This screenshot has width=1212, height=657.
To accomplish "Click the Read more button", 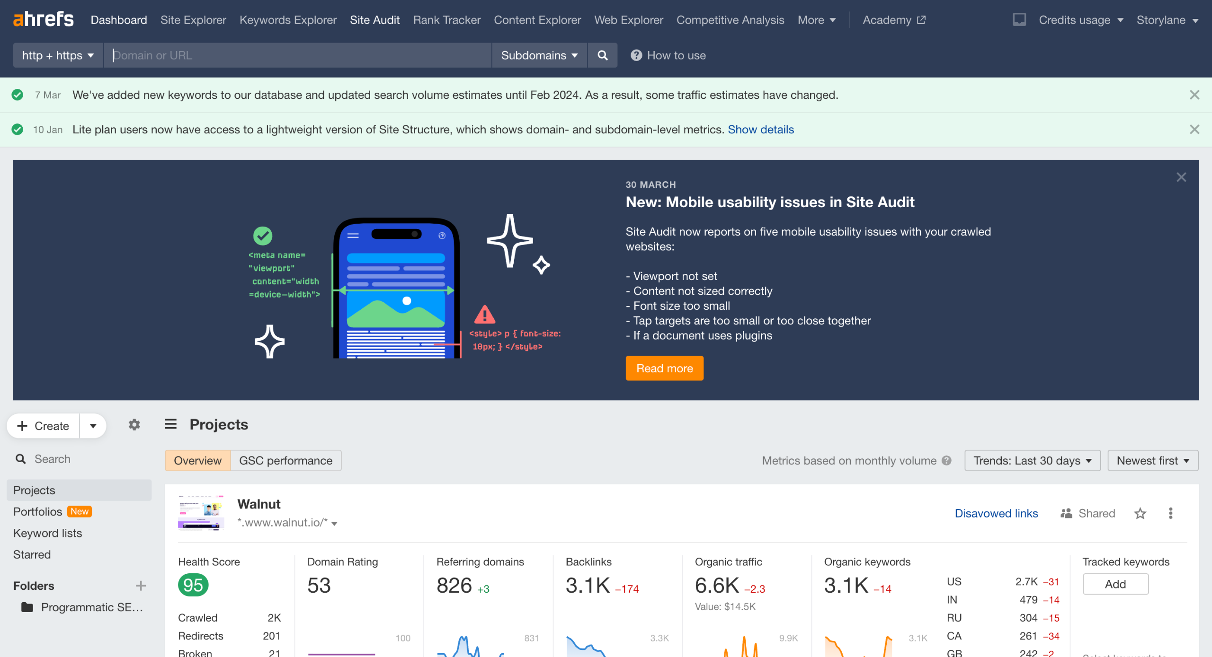I will (664, 368).
